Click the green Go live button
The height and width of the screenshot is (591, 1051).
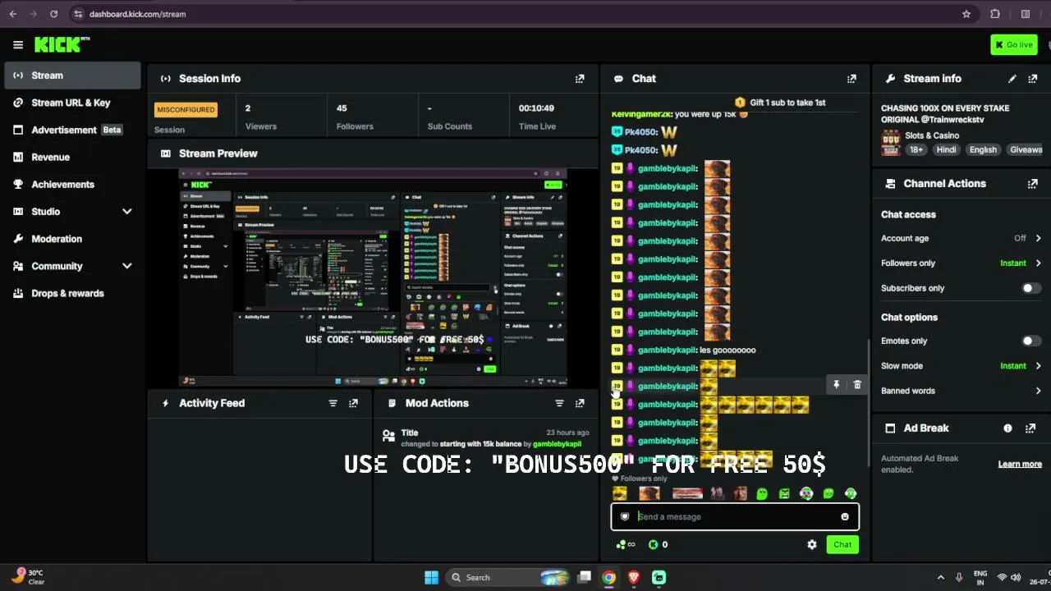tap(1014, 45)
